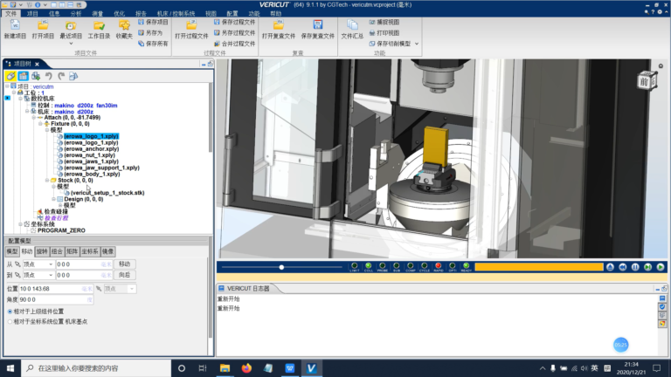
Task: Click the eject-style button on simulation bar
Action: [610, 267]
